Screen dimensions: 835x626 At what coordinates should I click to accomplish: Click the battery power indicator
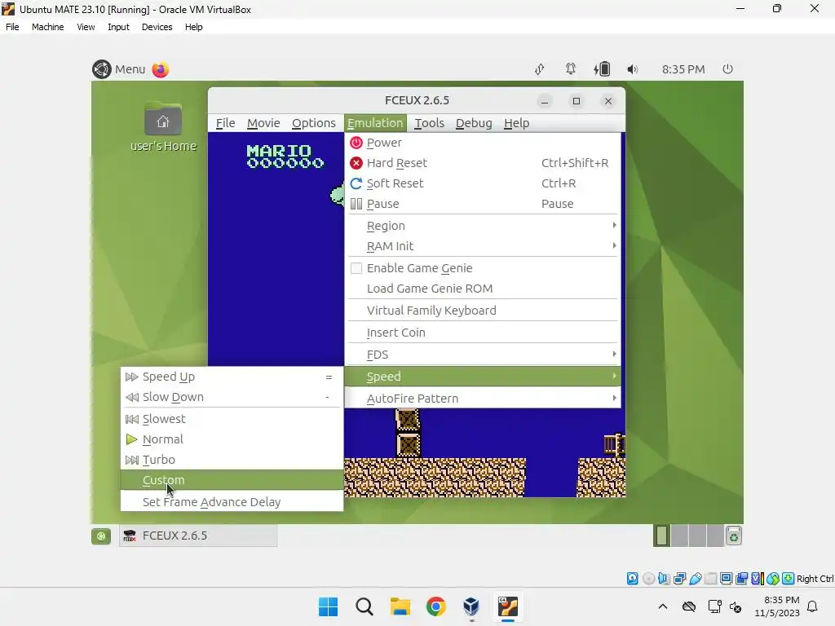coord(602,69)
